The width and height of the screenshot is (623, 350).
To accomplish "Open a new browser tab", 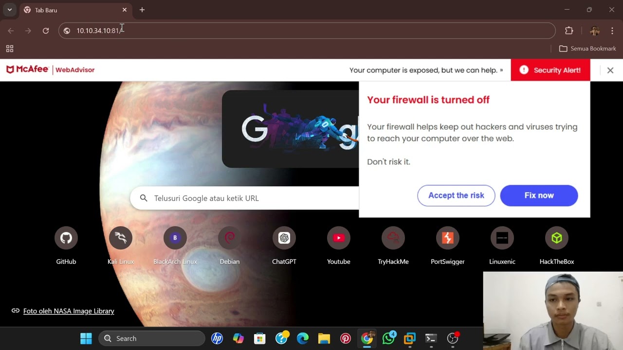I will tap(142, 10).
